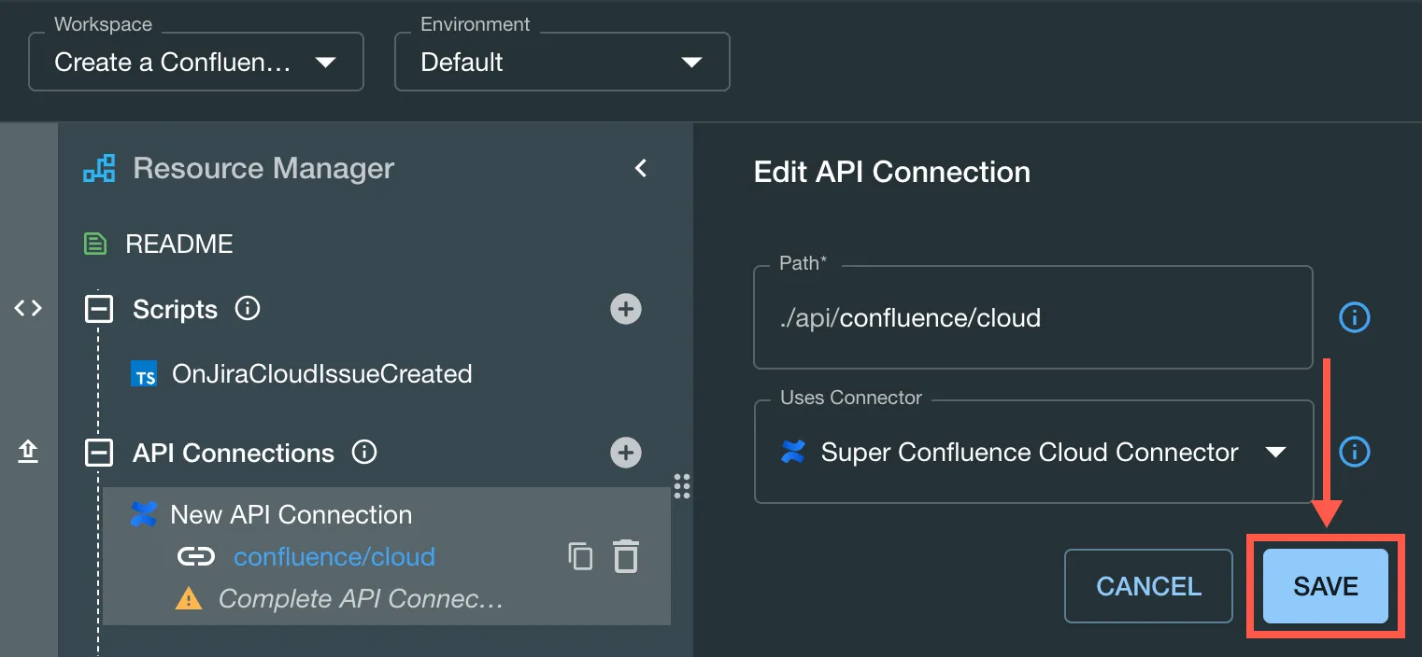Viewport: 1422px width, 657px height.
Task: Add a new API connection
Action: 626,454
